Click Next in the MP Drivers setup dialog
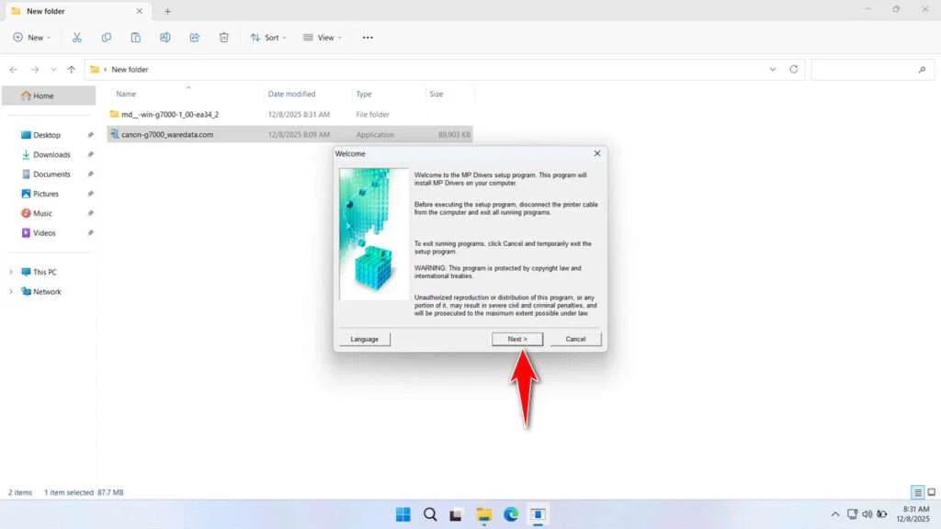This screenshot has height=529, width=941. [517, 338]
